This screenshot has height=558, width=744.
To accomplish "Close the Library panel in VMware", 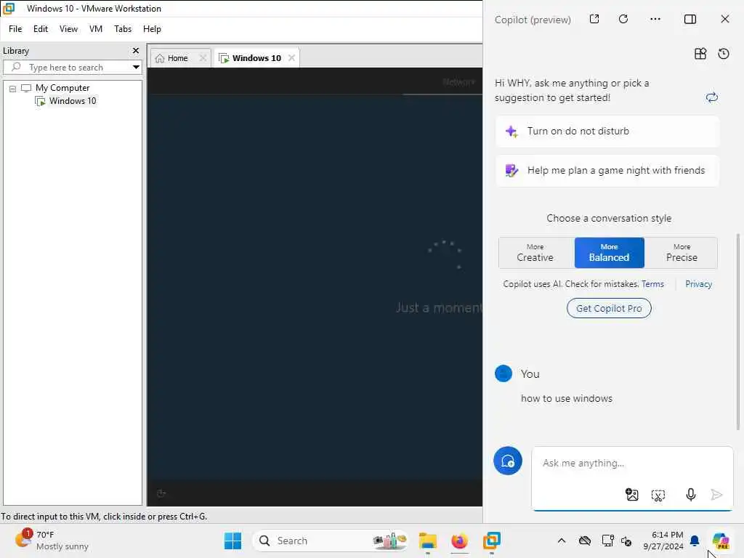I will [136, 50].
